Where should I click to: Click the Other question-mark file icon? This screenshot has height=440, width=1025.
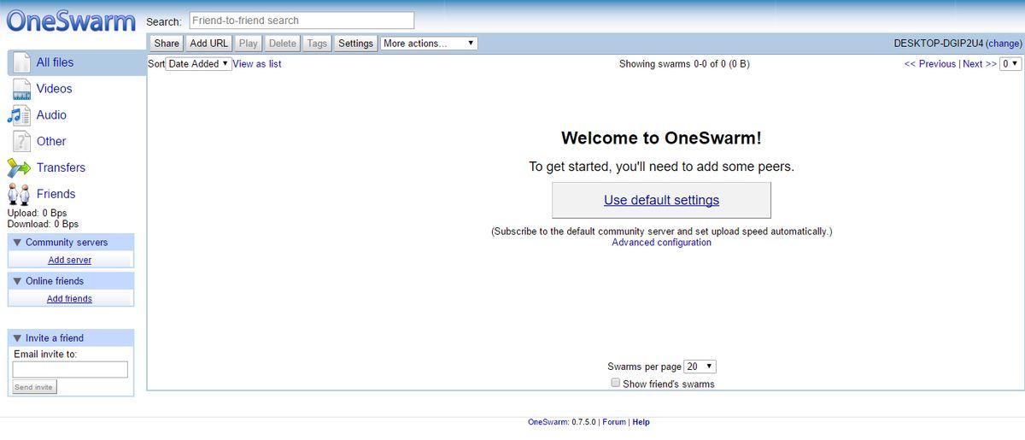tap(20, 142)
